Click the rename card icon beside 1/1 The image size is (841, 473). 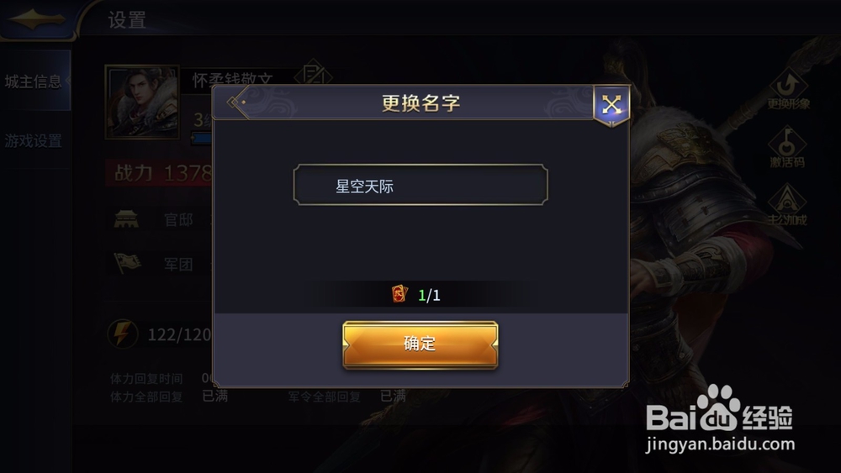pyautogui.click(x=399, y=294)
